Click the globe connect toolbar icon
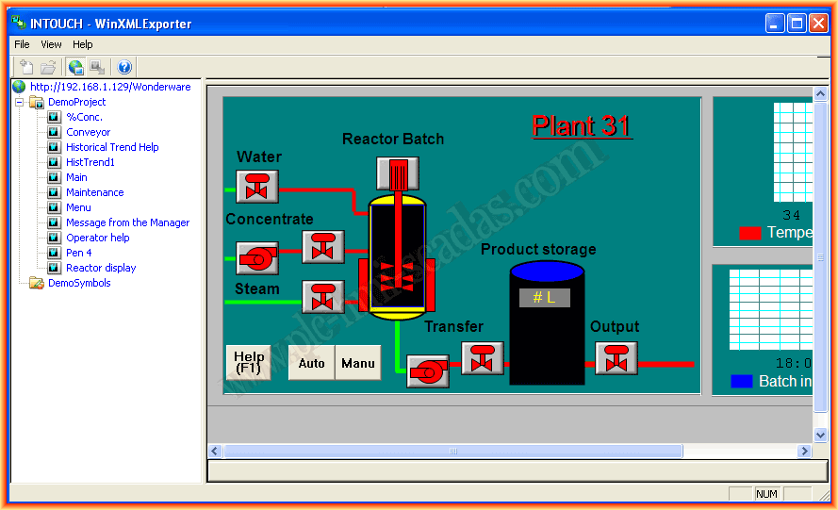The image size is (838, 510). [x=75, y=67]
